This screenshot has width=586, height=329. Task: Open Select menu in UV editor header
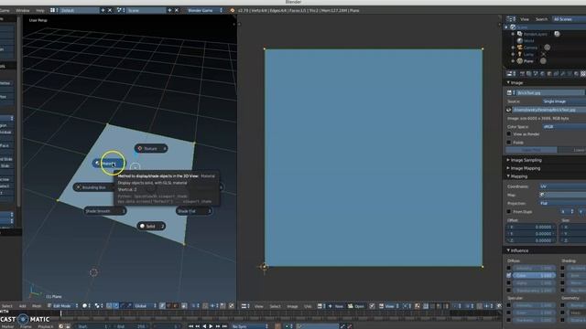click(x=275, y=306)
